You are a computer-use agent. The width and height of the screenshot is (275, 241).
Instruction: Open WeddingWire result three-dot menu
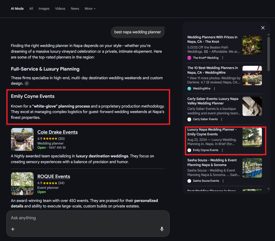point(214,89)
